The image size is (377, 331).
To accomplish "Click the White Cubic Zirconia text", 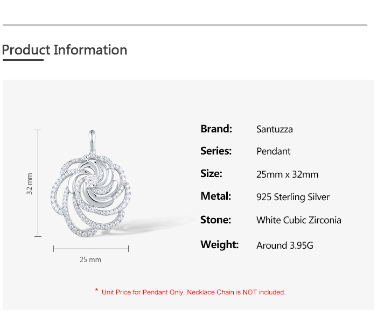I will click(x=299, y=220).
